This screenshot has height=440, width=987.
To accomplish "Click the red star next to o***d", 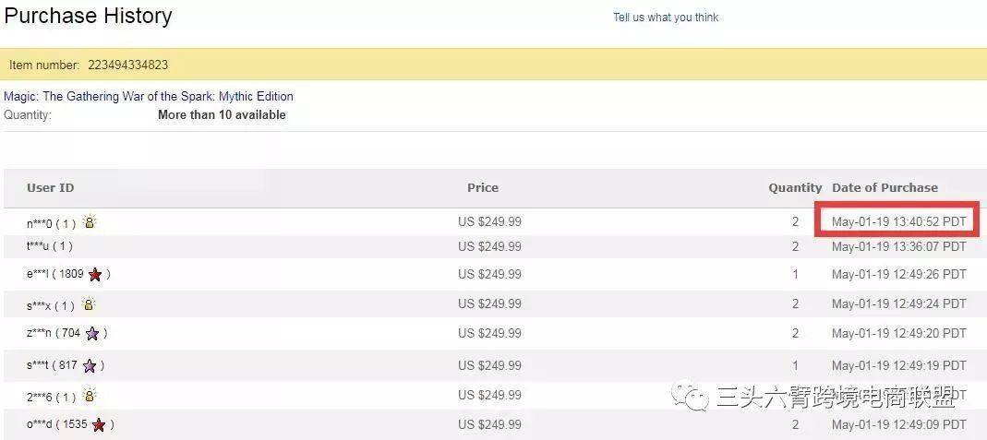I will (99, 425).
